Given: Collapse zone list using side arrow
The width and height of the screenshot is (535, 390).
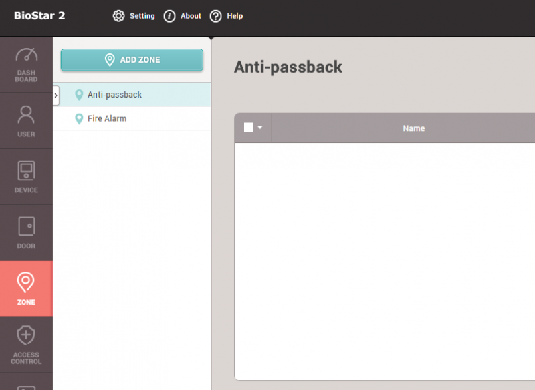Looking at the screenshot, I should [56, 95].
